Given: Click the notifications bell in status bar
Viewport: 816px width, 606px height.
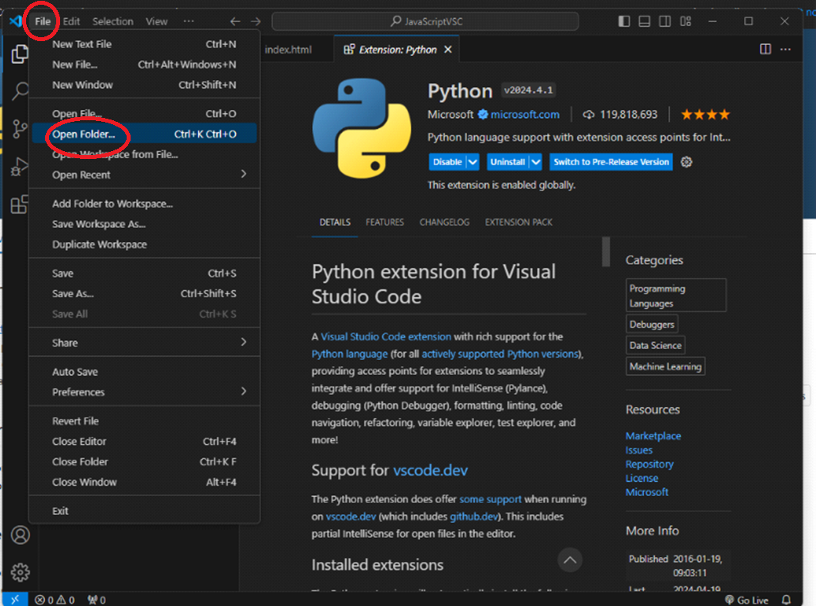Looking at the screenshot, I should [x=786, y=600].
